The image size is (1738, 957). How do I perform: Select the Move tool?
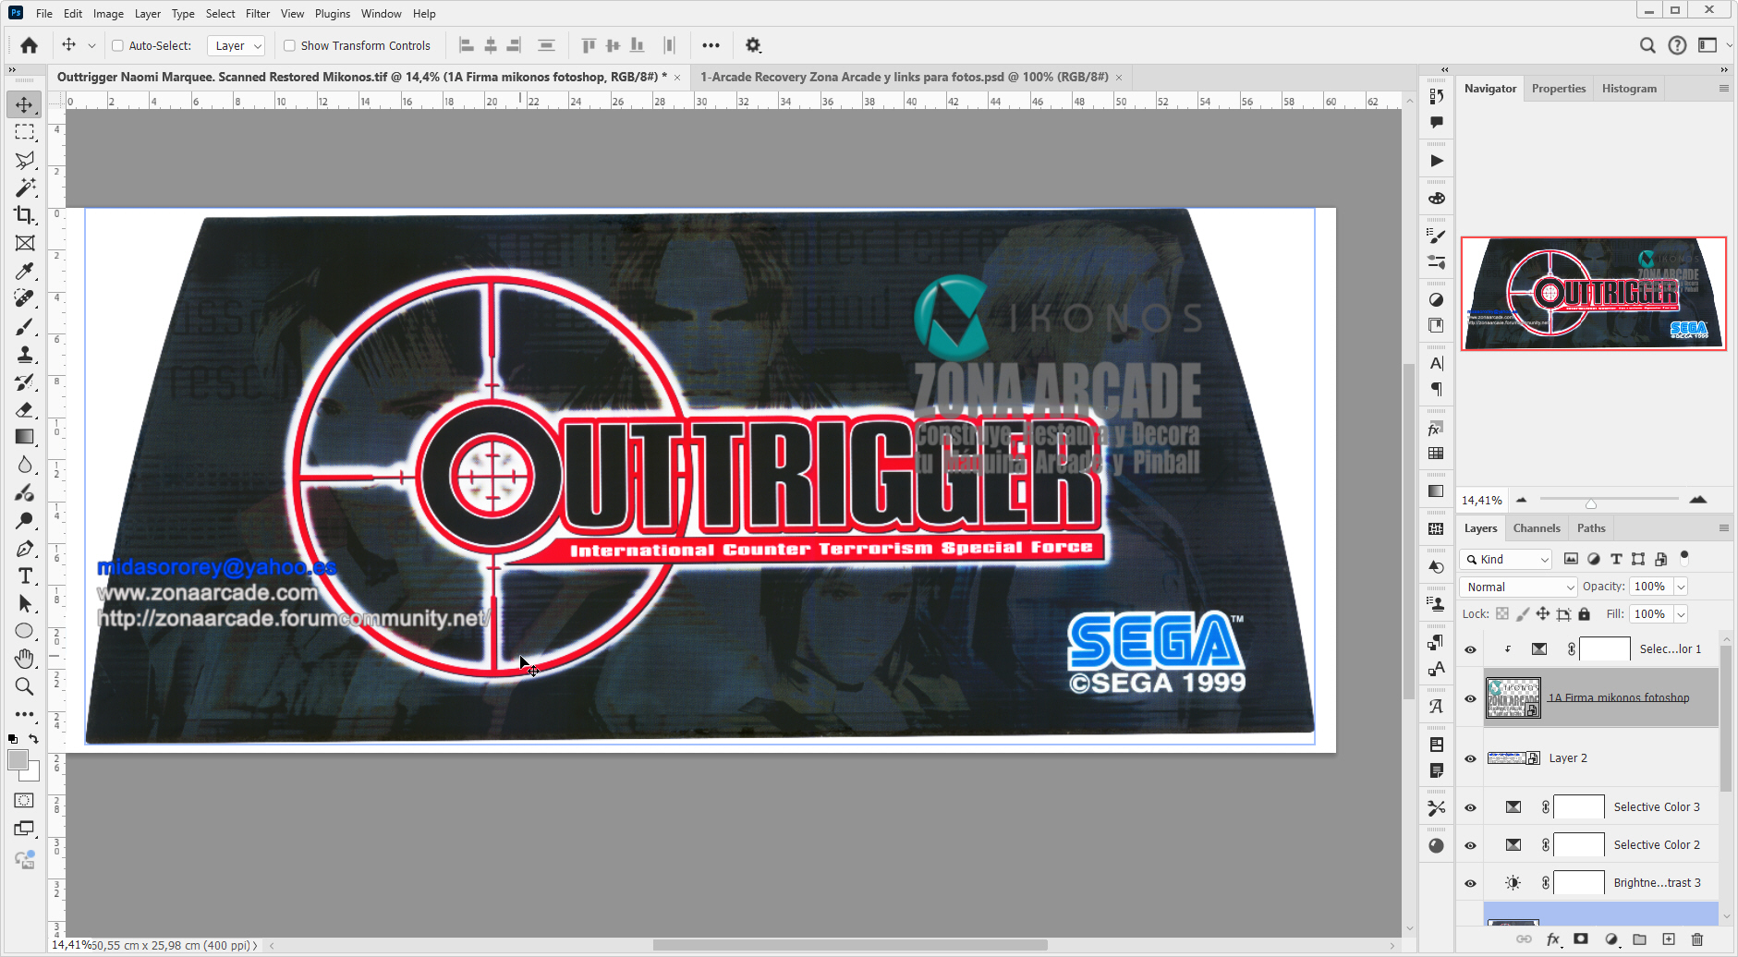(25, 104)
